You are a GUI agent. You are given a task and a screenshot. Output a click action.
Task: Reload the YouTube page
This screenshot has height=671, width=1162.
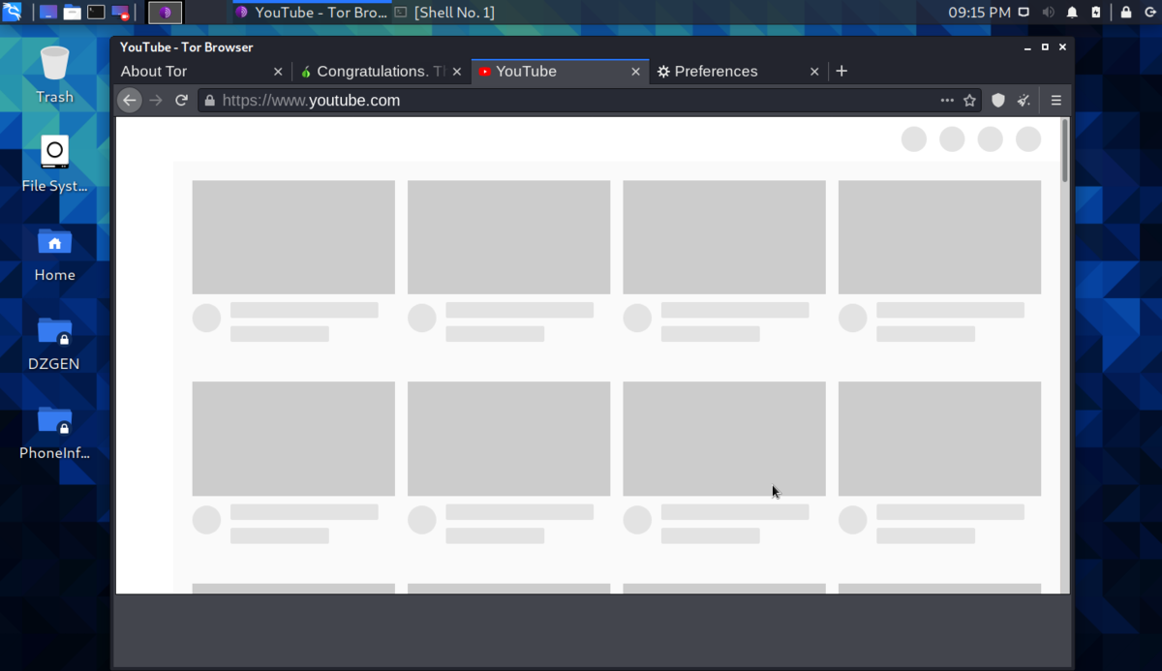tap(181, 101)
